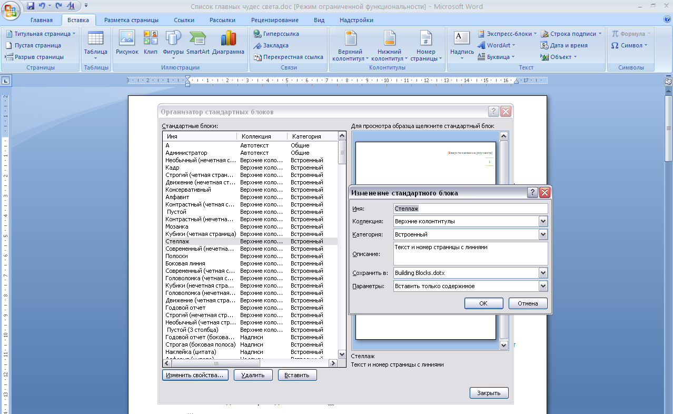Select Годовой отчет header row
This screenshot has width=673, height=414.
(x=250, y=308)
